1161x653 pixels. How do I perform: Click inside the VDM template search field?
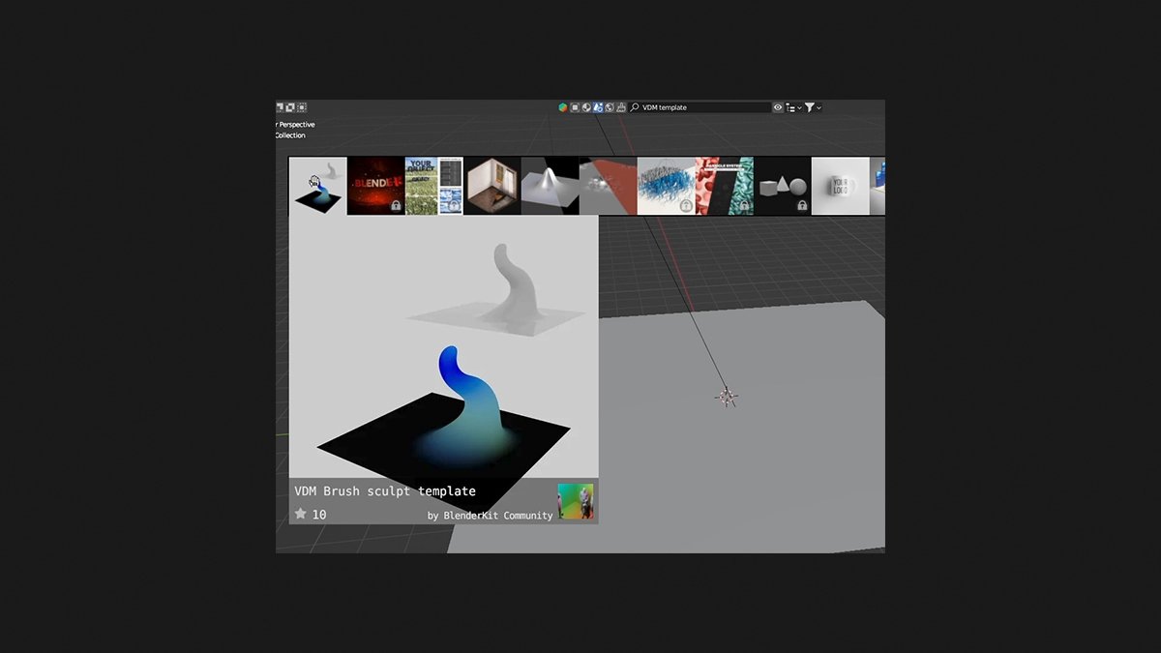pos(697,106)
